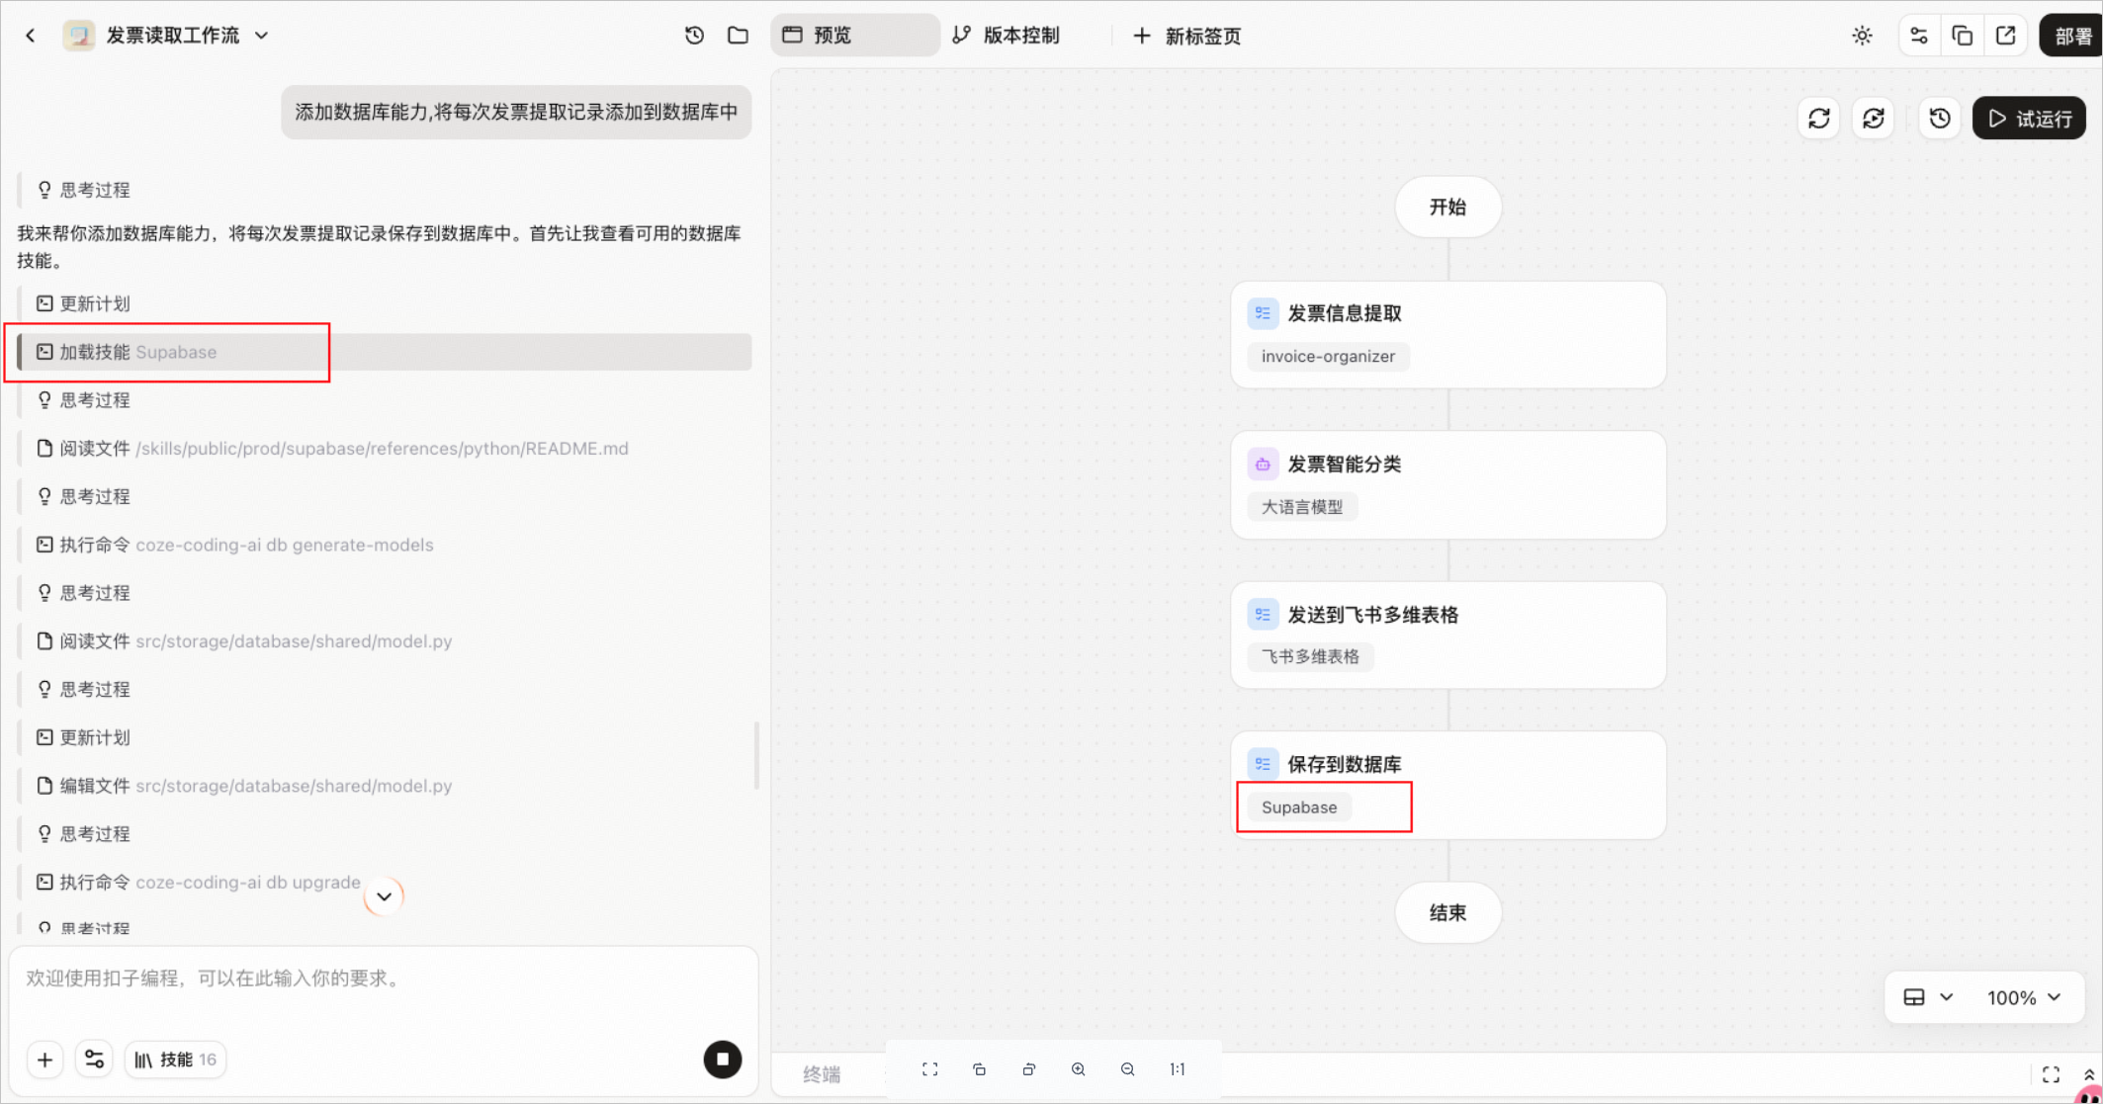2103x1104 pixels.
Task: Click the 部署 button
Action: (x=2071, y=36)
